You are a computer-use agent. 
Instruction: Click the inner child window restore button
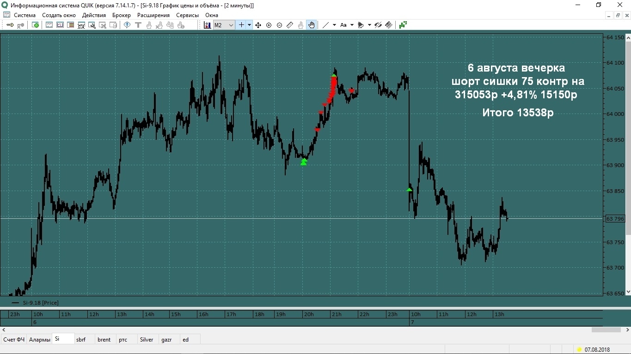[x=618, y=15]
